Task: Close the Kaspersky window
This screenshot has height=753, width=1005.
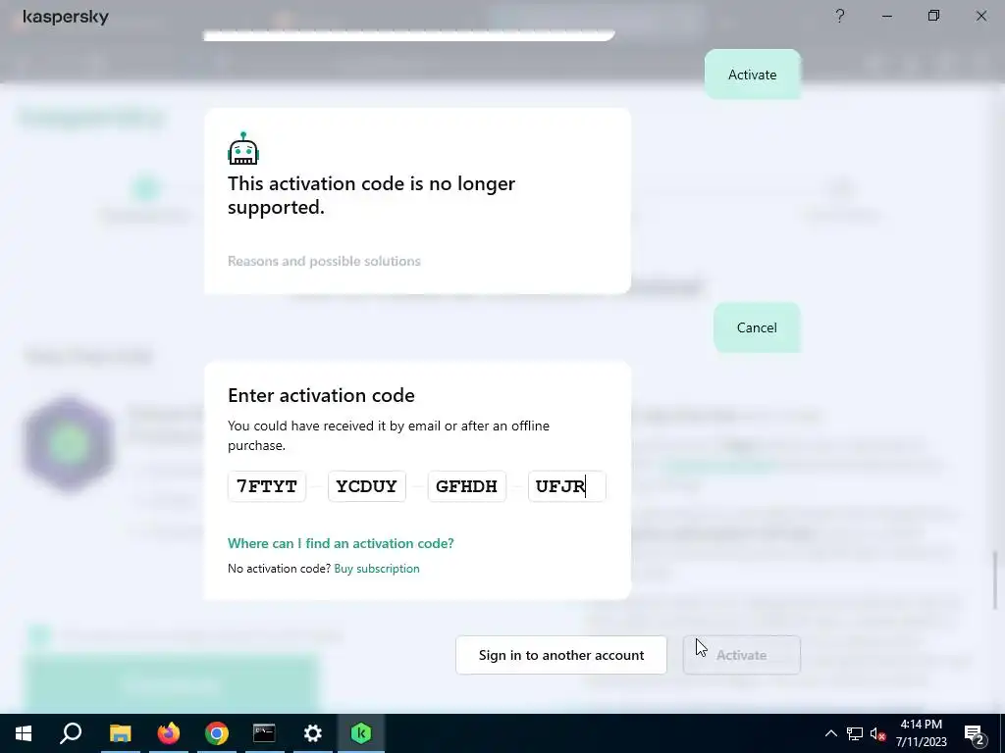Action: pyautogui.click(x=981, y=16)
